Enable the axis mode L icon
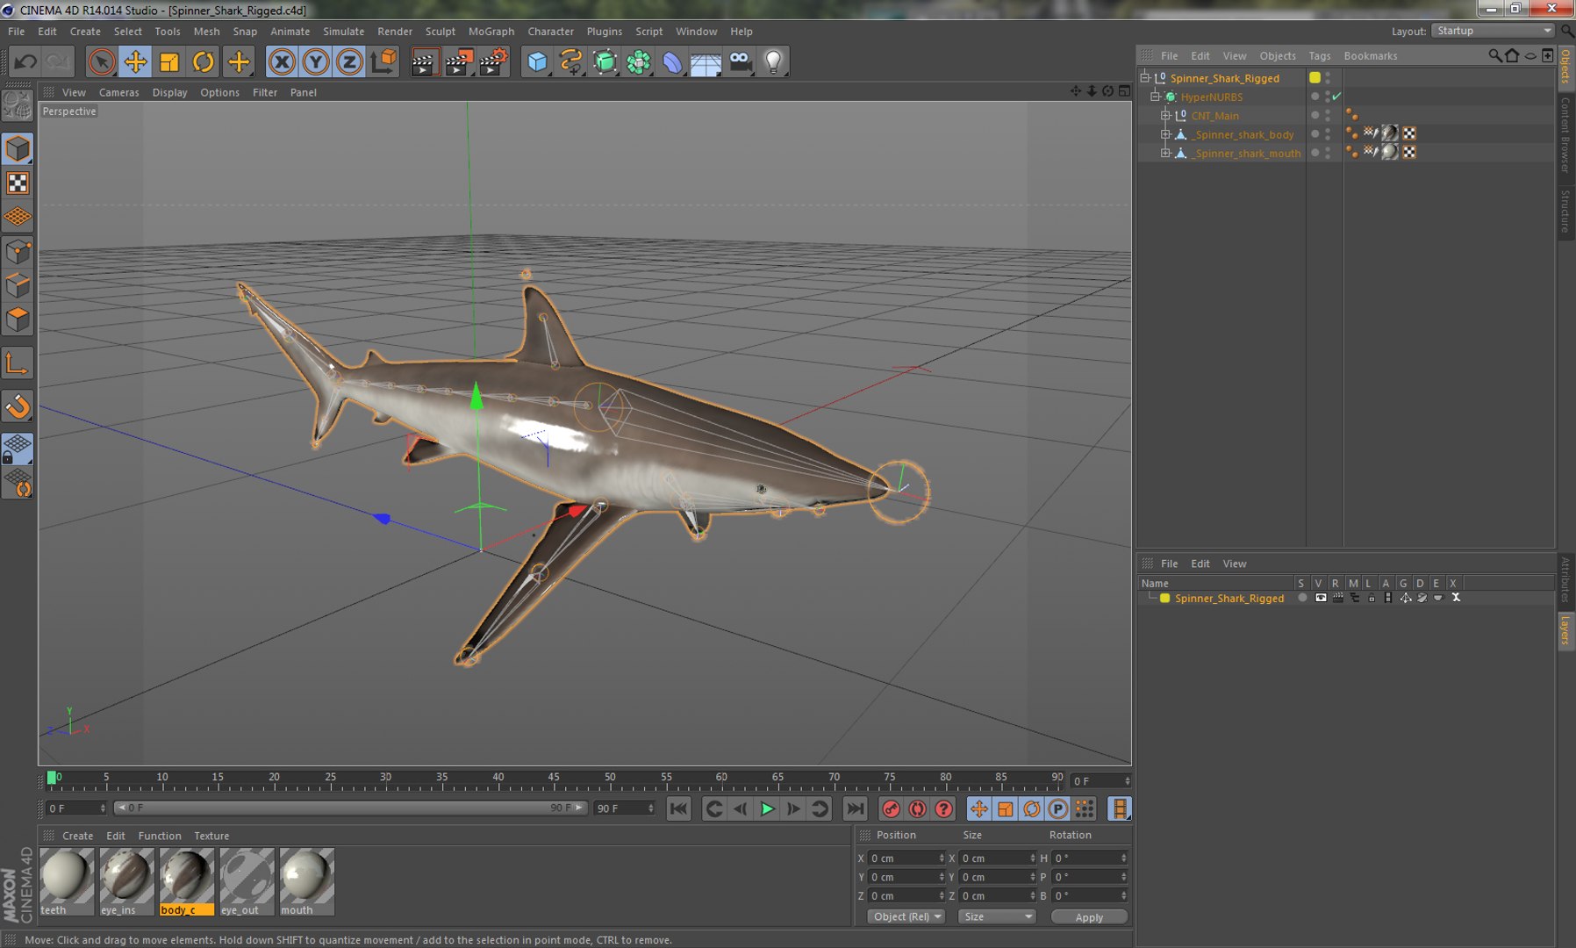 [18, 363]
